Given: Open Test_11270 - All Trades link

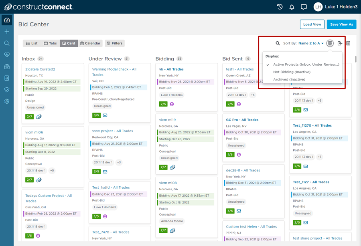Looking at the screenshot, I should (312, 125).
